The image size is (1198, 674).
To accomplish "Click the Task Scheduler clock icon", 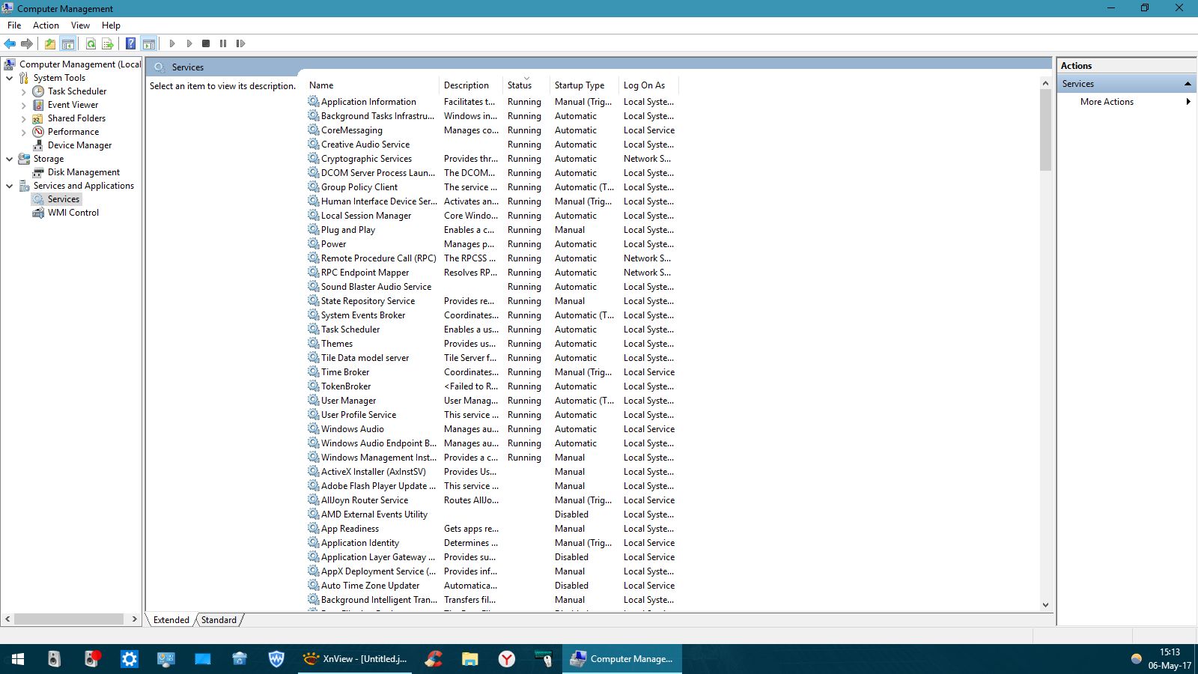I will (38, 91).
